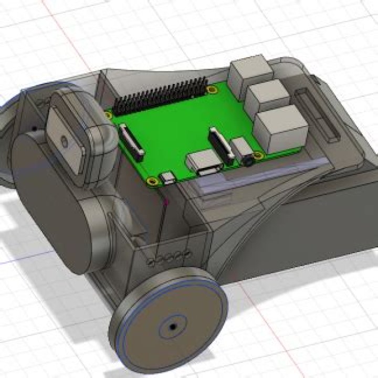Select the long rectangular slot in right chassis

point(318,114)
